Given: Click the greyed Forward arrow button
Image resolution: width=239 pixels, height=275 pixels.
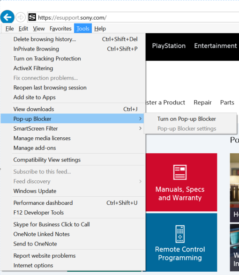Looking at the screenshot, I should pos(21,17).
